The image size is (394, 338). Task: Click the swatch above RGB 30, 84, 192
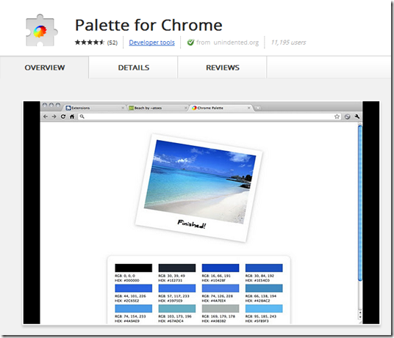pyautogui.click(x=264, y=268)
